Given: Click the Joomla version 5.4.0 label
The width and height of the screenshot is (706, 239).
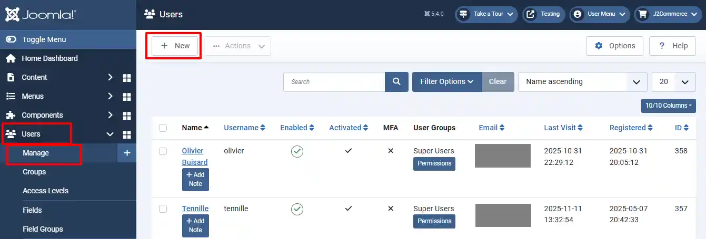Looking at the screenshot, I should click(x=434, y=14).
